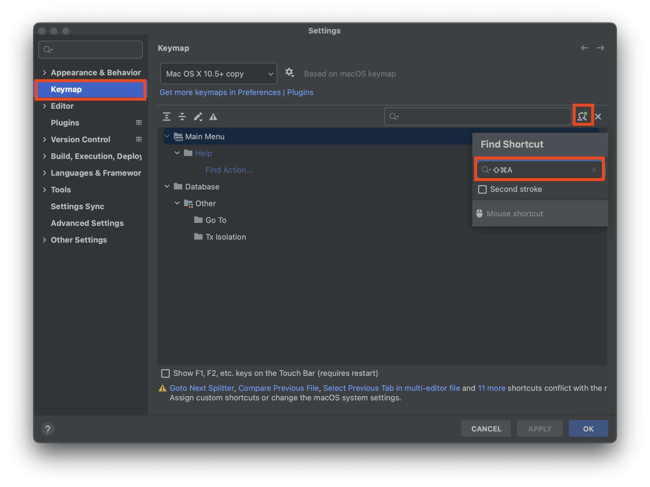Open the Plugins settings page
Viewport: 650px width, 487px height.
[x=65, y=123]
